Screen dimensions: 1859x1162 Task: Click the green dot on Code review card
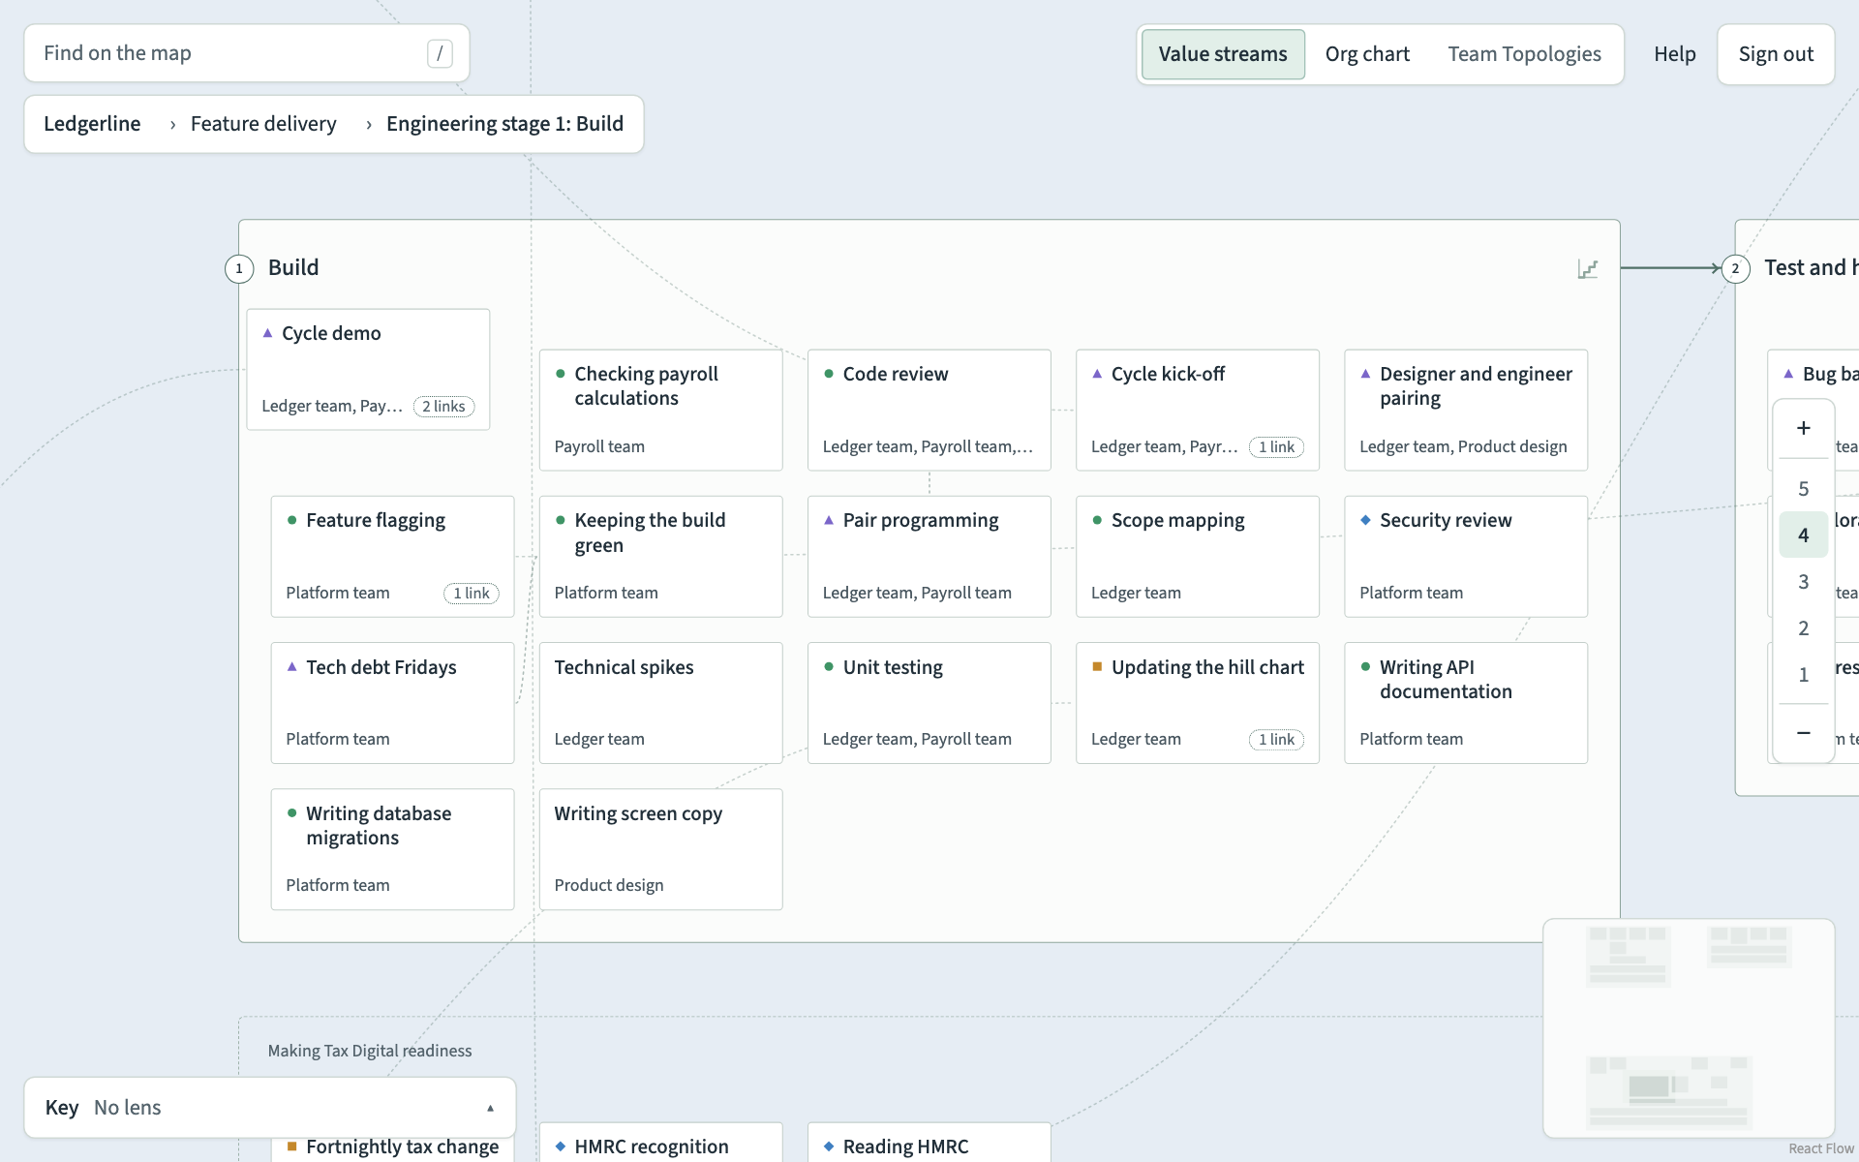click(829, 374)
